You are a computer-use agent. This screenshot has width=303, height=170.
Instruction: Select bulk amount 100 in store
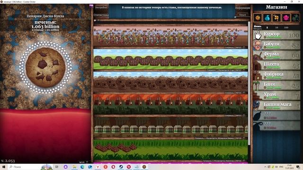coord(286,27)
